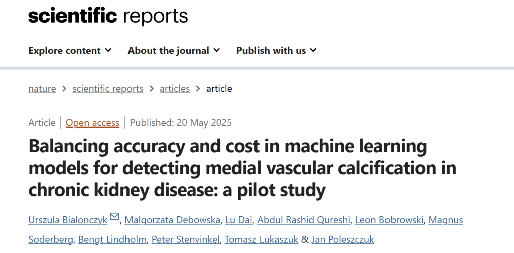Click the Peter Stenvinkel author name
Image resolution: width=514 pixels, height=253 pixels.
tap(186, 239)
